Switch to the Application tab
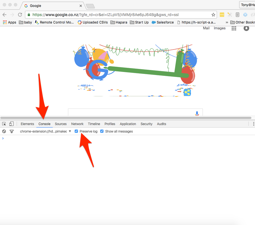 pos(128,124)
